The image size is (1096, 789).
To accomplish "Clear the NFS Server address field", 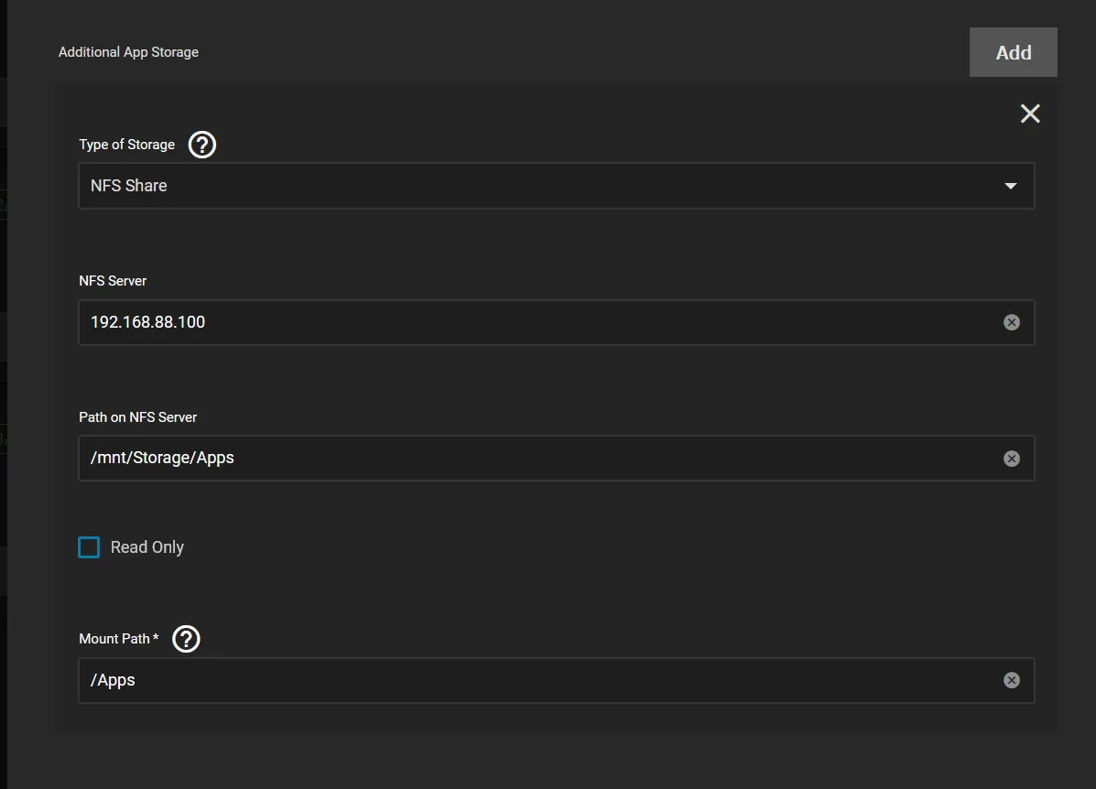I will click(x=1011, y=322).
